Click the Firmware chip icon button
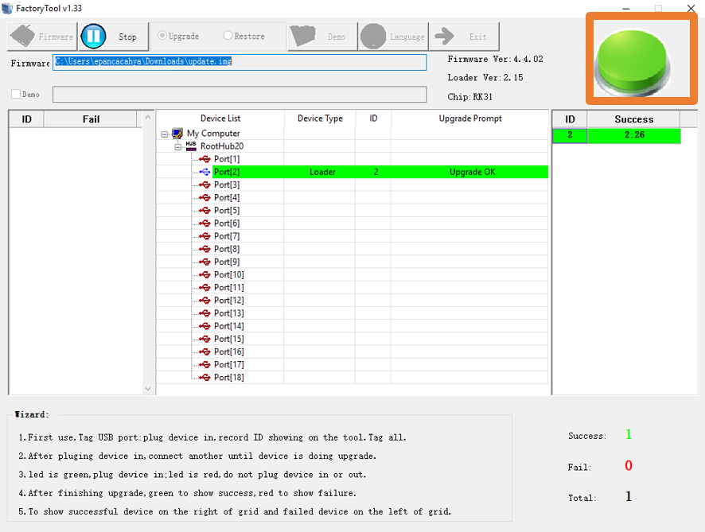The height and width of the screenshot is (532, 705). (22, 36)
